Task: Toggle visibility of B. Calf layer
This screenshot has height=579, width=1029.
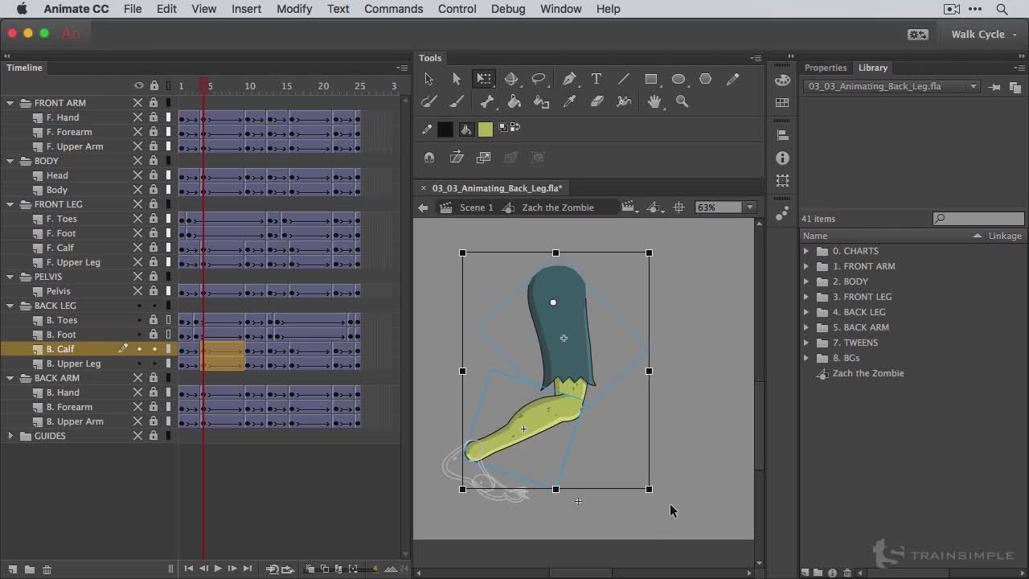Action: click(x=138, y=349)
